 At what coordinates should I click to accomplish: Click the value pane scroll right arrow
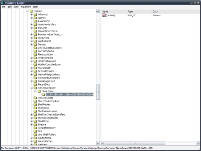click(198, 143)
